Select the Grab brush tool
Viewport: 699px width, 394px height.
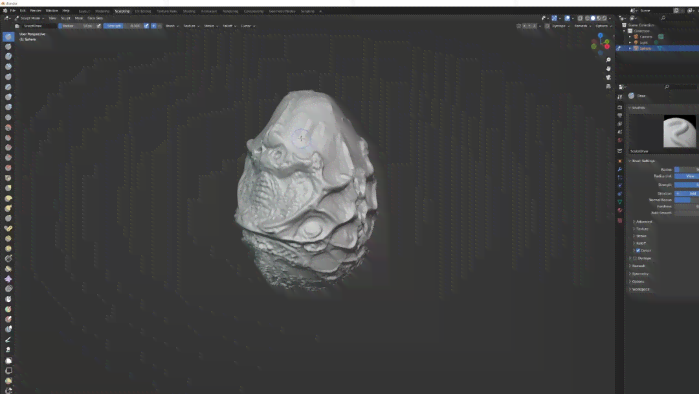[x=8, y=188]
